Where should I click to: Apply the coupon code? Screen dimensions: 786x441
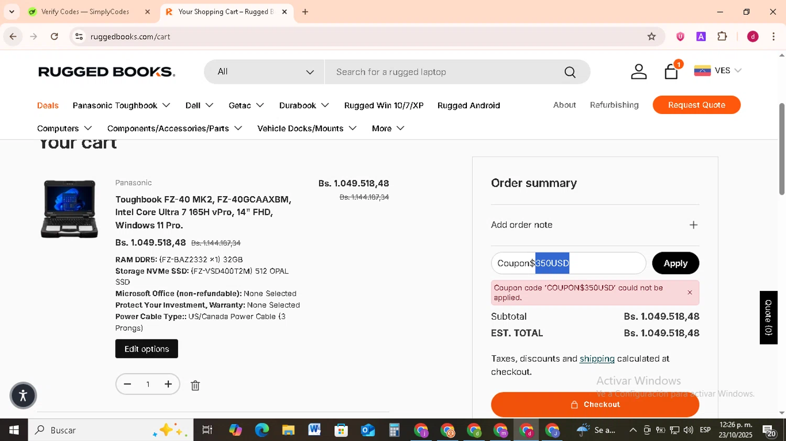pos(675,263)
